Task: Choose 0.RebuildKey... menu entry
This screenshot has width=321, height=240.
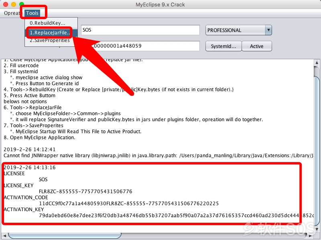Action: click(x=51, y=23)
